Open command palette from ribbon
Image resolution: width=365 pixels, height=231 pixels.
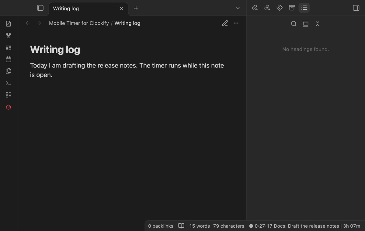pyautogui.click(x=9, y=83)
